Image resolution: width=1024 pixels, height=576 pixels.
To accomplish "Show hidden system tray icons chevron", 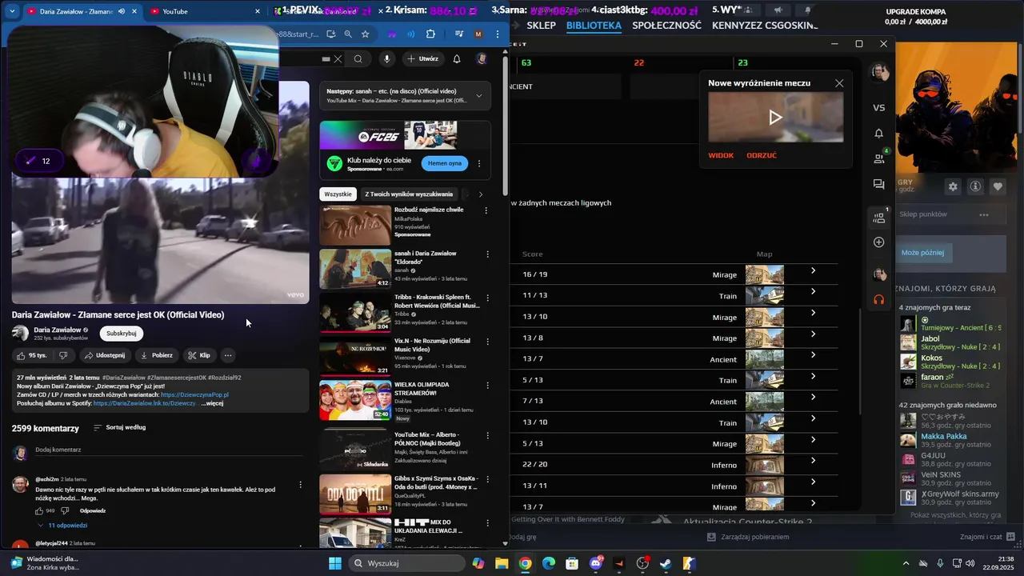I will (906, 563).
